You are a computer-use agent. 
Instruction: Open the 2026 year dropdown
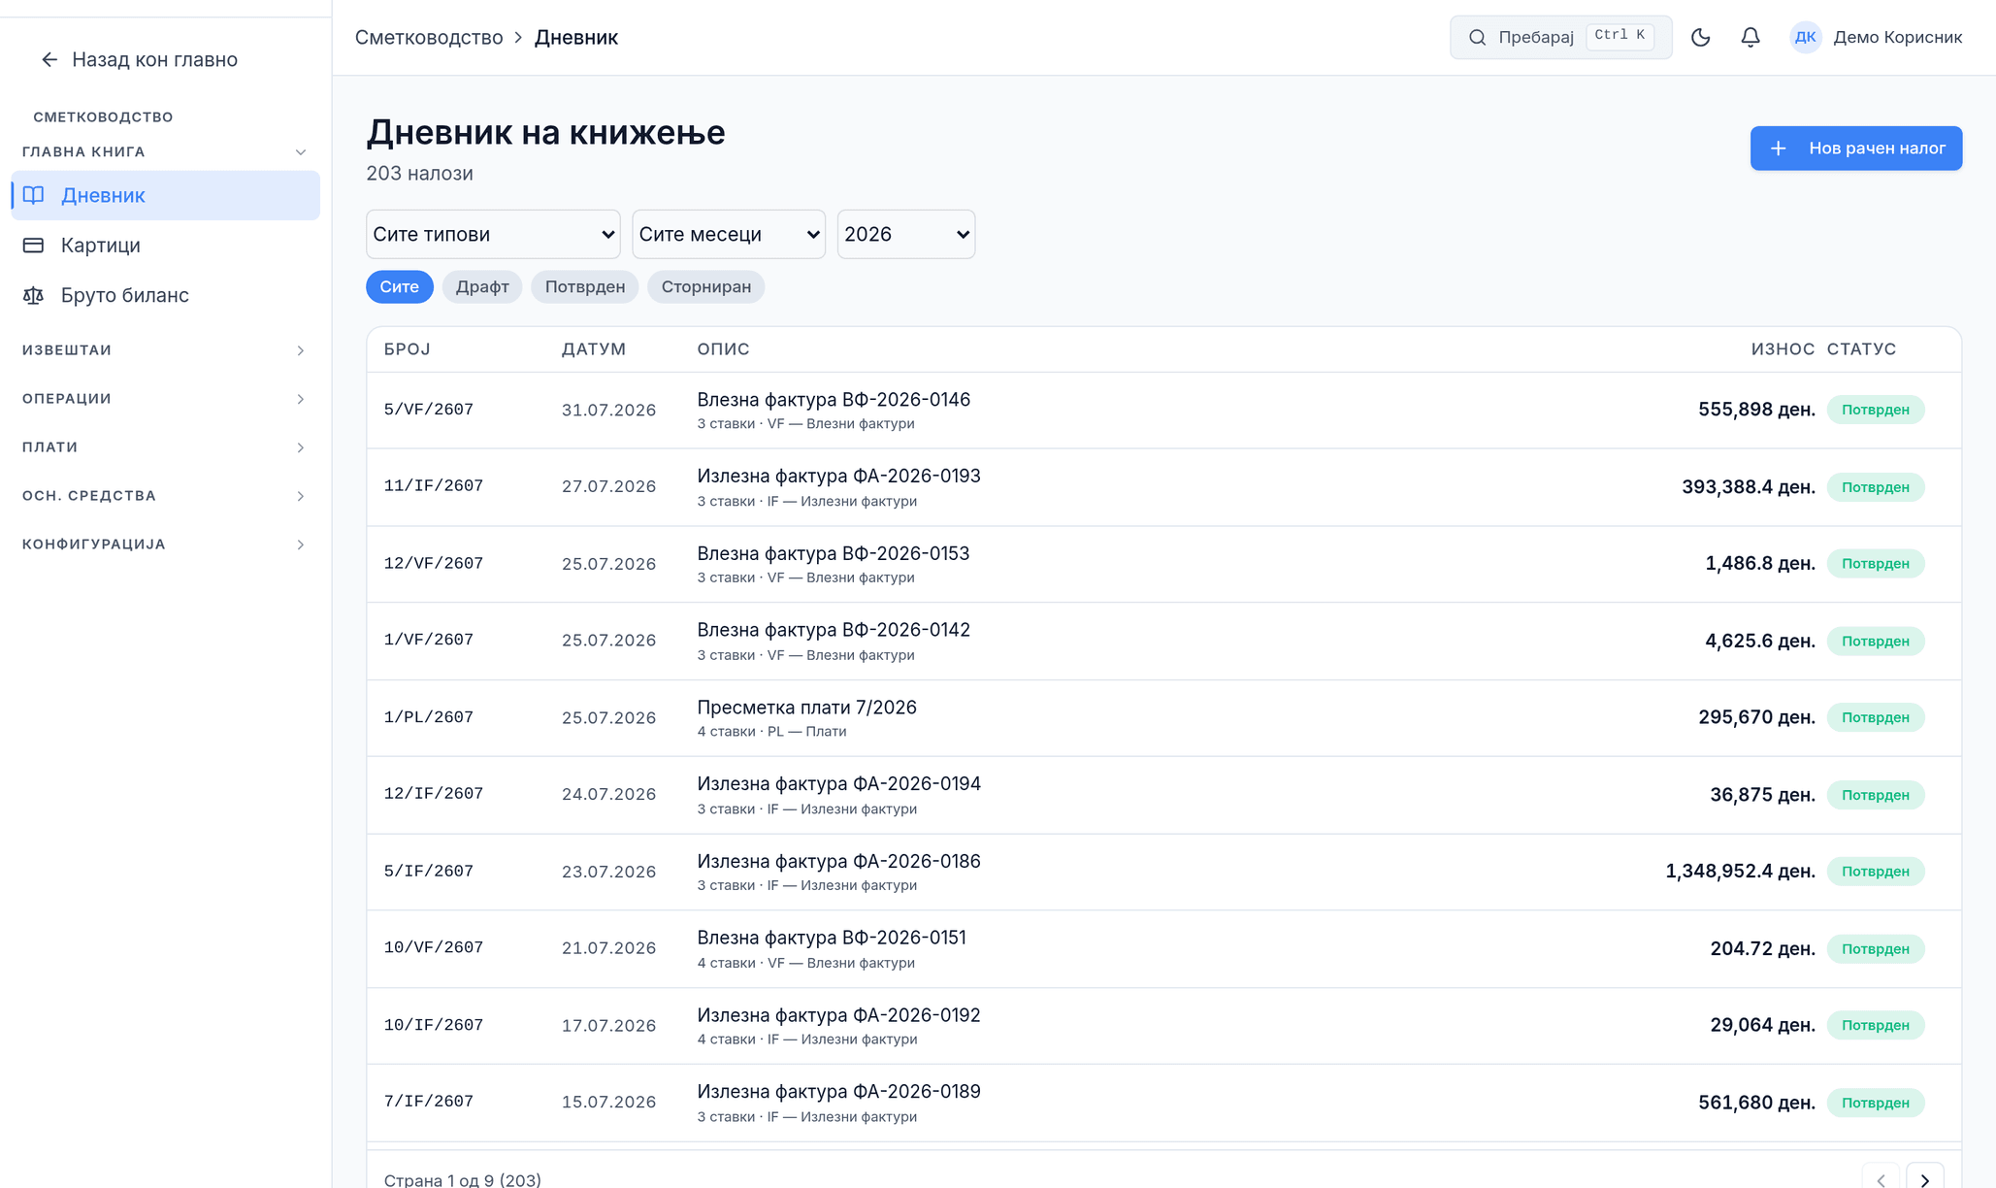point(906,234)
